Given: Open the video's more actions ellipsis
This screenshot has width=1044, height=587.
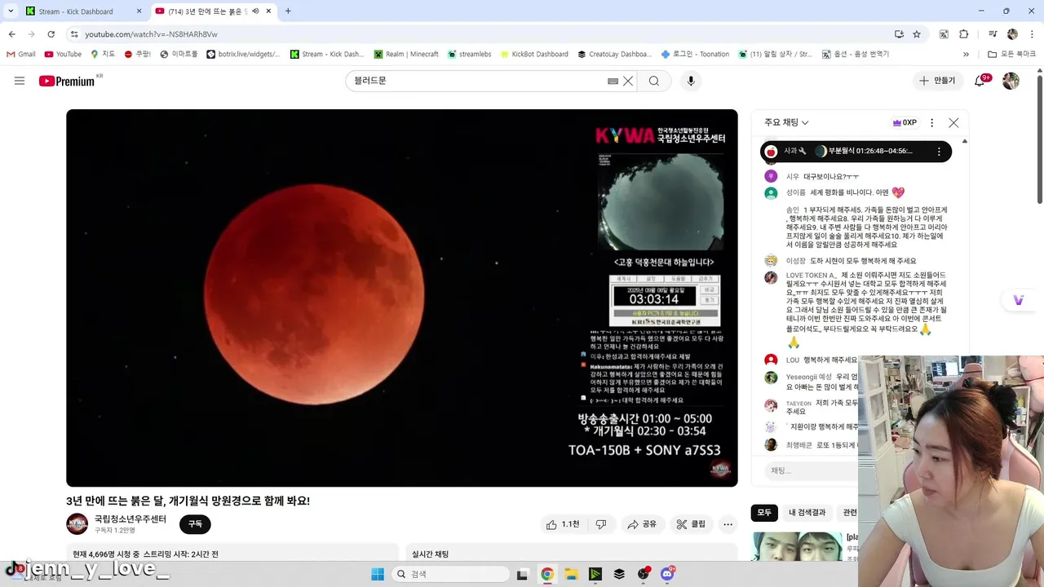Looking at the screenshot, I should (728, 524).
